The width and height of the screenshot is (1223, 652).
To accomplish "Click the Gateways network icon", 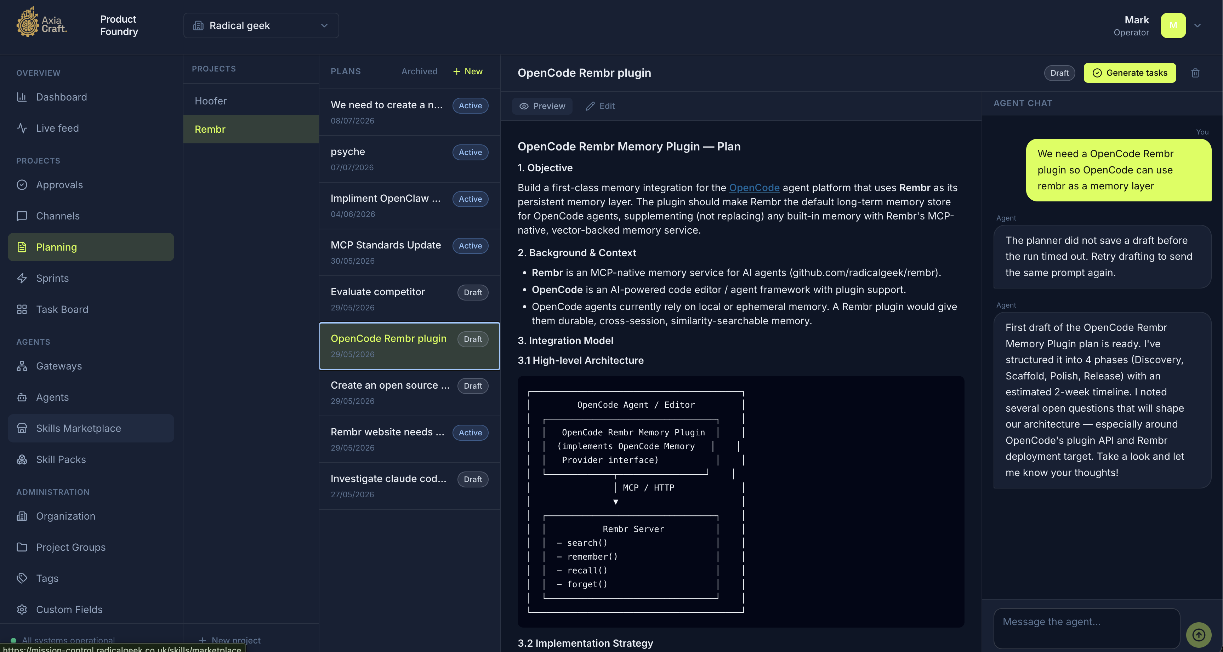I will 22,366.
